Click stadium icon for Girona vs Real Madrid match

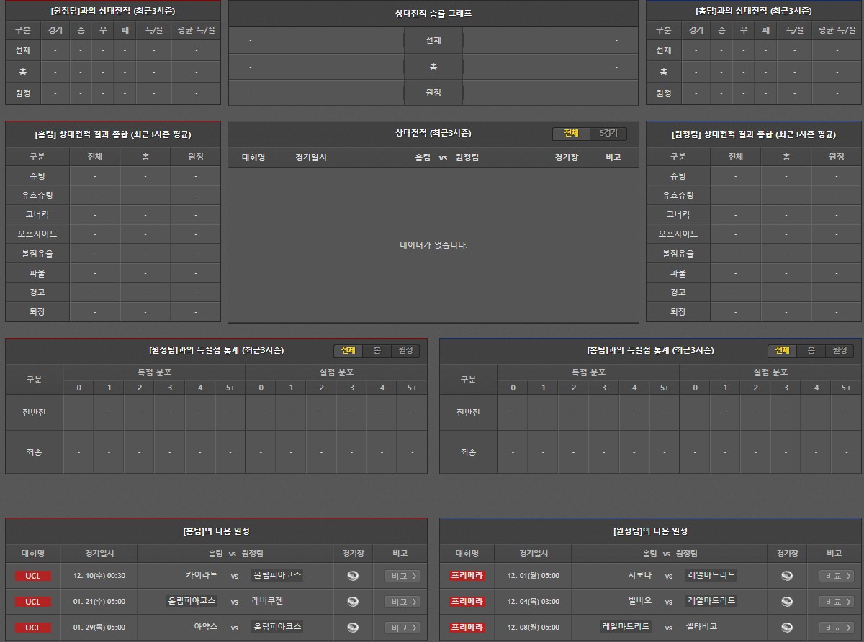pos(787,575)
